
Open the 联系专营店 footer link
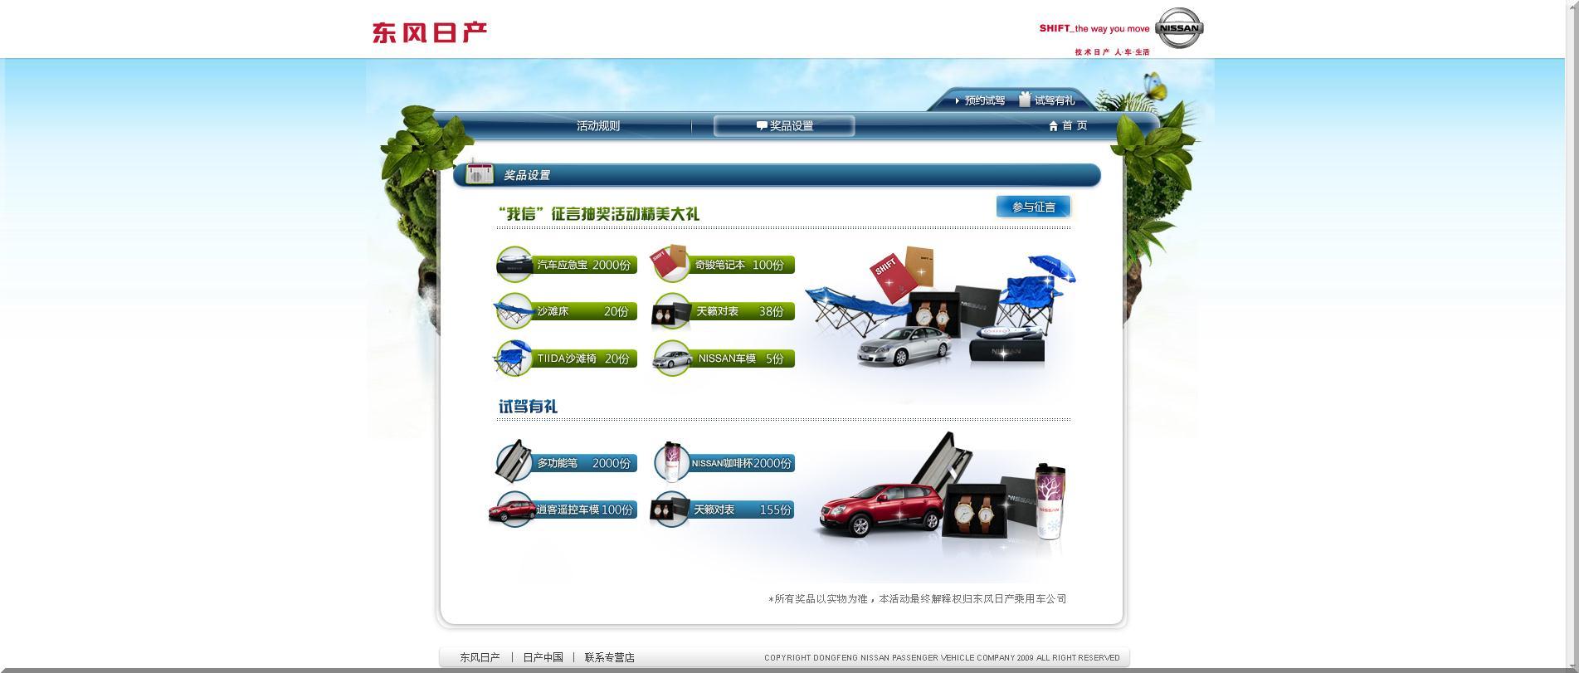tap(609, 657)
